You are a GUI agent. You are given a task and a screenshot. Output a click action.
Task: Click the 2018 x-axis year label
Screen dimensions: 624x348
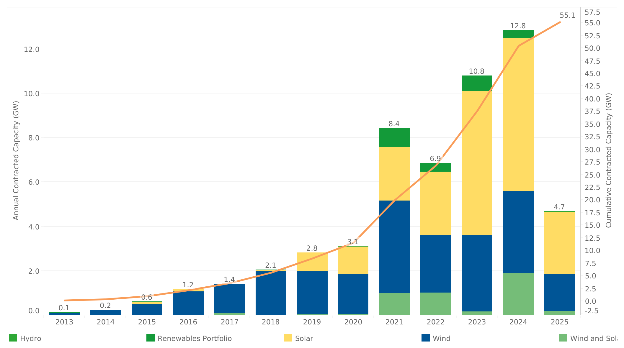[271, 322]
